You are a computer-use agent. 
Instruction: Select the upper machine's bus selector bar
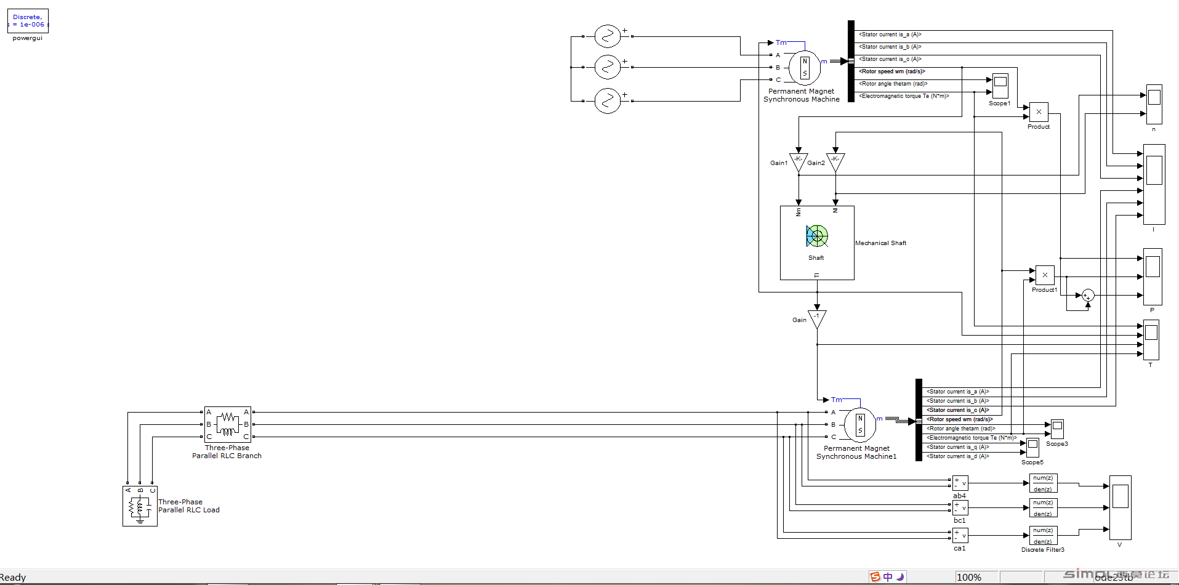(851, 61)
